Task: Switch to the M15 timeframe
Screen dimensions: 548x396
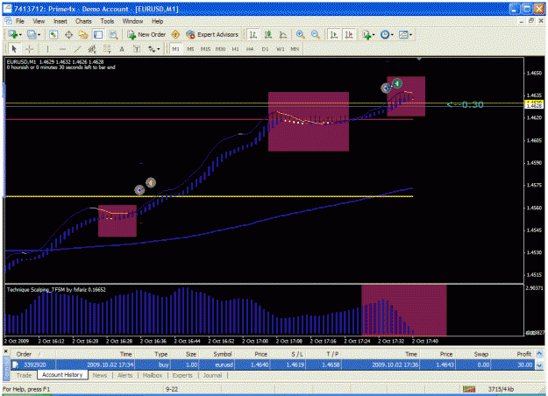Action: (x=205, y=49)
